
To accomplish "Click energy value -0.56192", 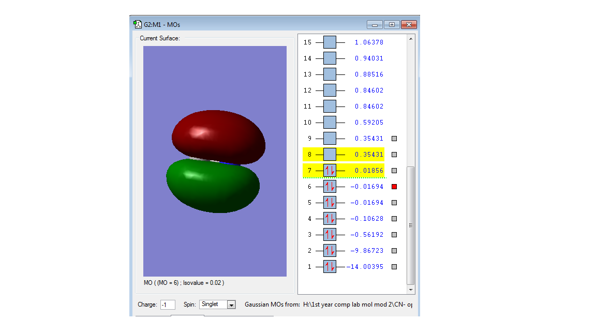I will click(x=367, y=234).
